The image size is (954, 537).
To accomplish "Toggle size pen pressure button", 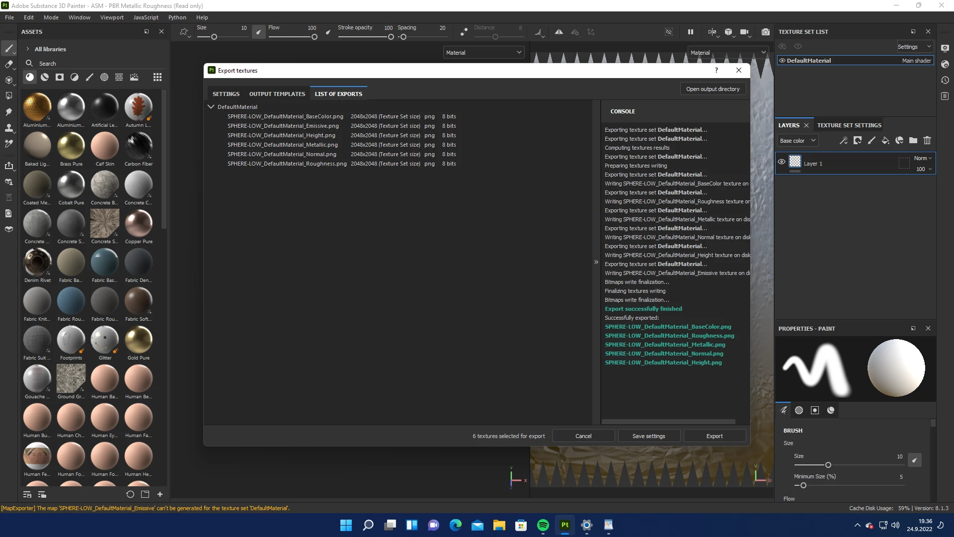I will (x=258, y=32).
